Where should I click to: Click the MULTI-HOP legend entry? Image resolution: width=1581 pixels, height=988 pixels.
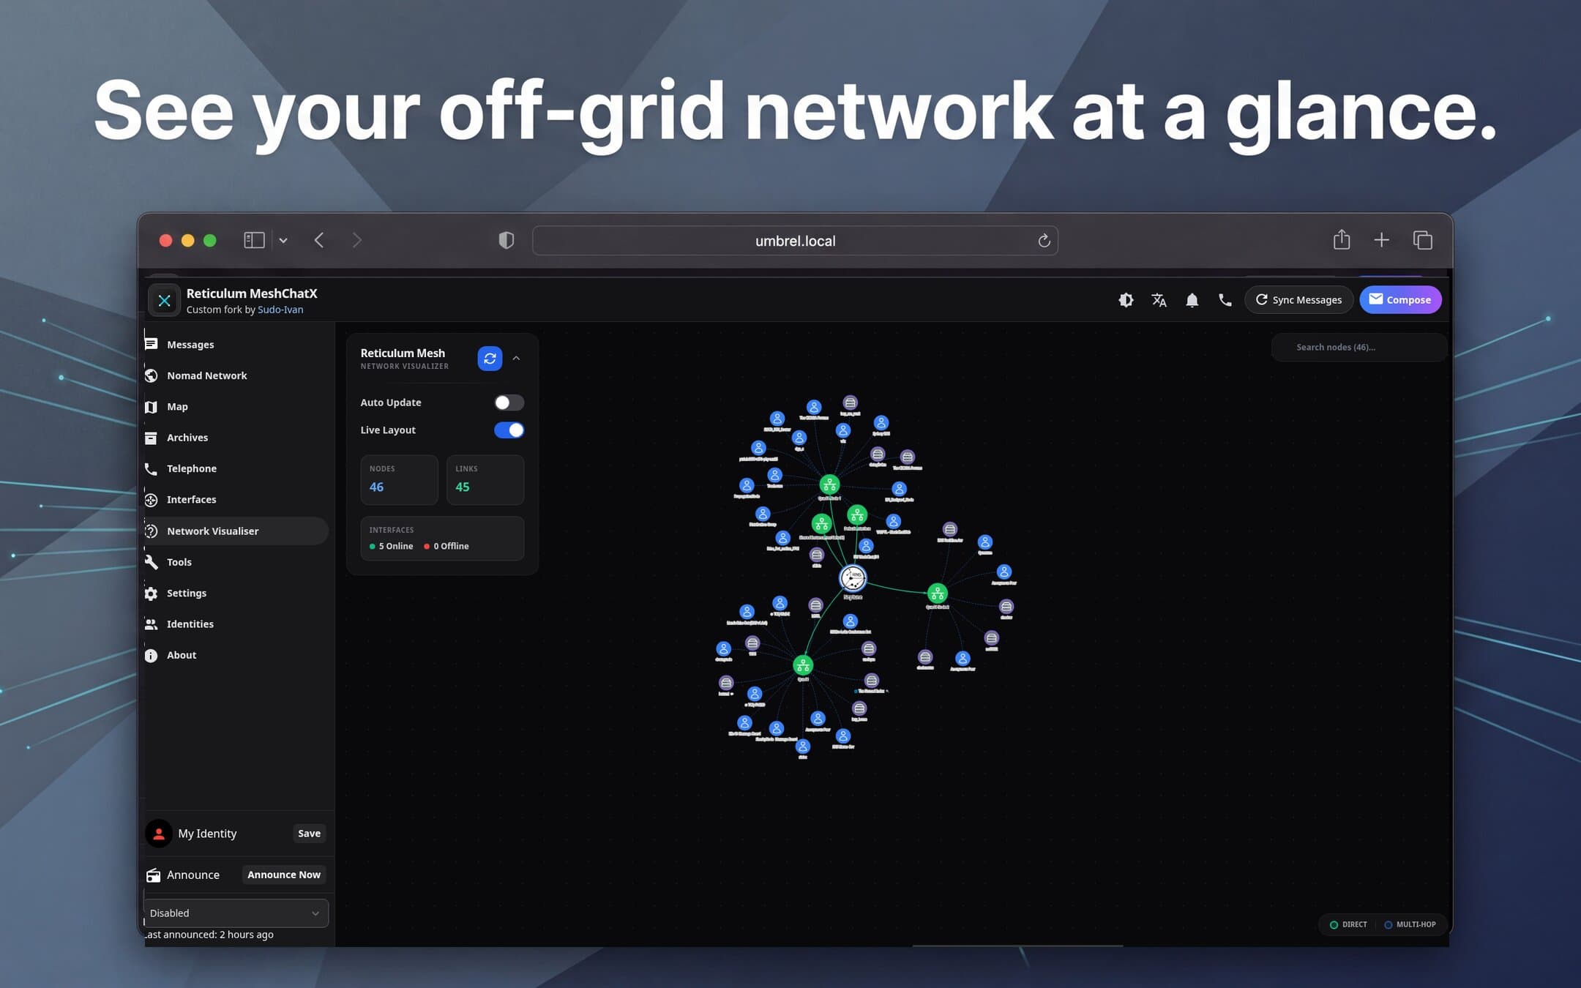(x=1410, y=925)
